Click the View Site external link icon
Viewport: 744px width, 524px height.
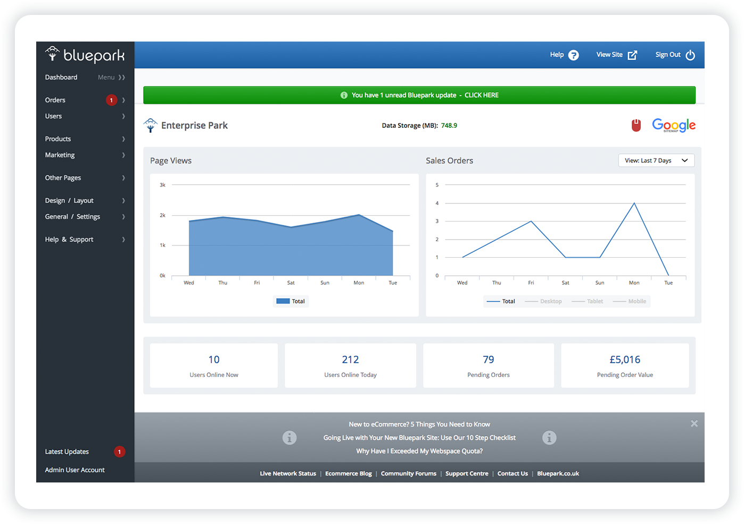pos(632,55)
